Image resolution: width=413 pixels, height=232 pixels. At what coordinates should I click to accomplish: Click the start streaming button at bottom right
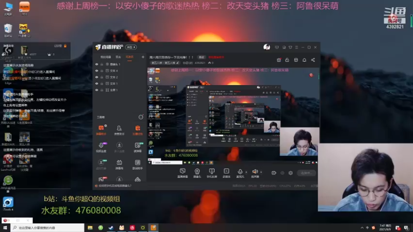(306, 173)
